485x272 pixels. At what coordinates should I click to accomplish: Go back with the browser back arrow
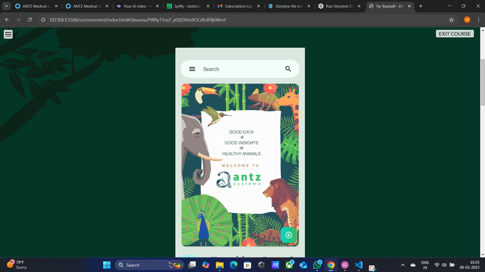point(7,20)
